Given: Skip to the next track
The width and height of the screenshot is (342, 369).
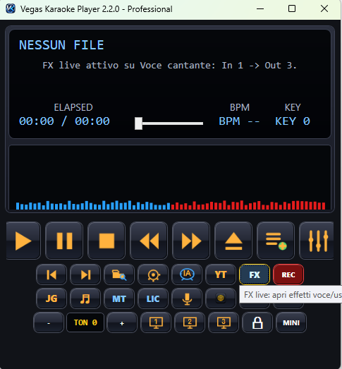Looking at the screenshot, I should tap(85, 274).
